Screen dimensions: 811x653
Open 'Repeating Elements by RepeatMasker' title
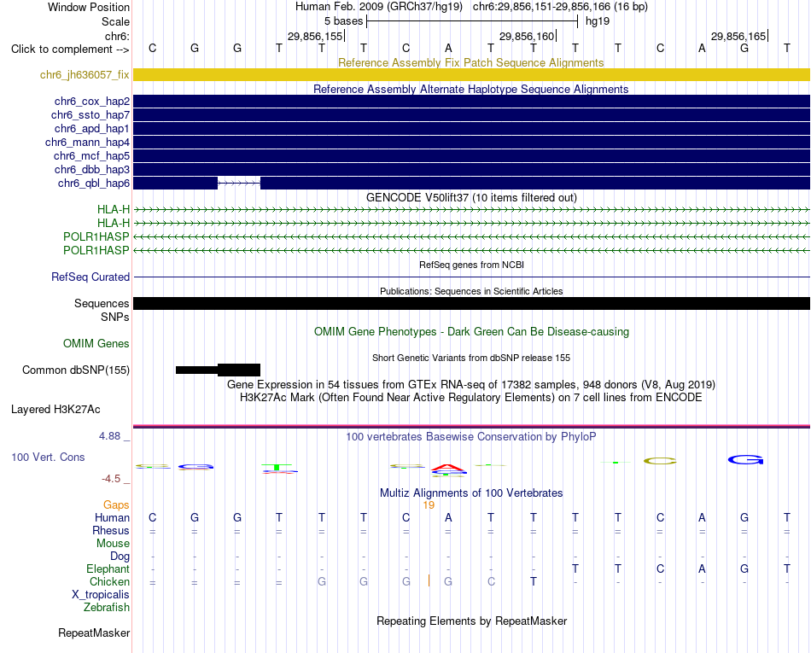[471, 621]
